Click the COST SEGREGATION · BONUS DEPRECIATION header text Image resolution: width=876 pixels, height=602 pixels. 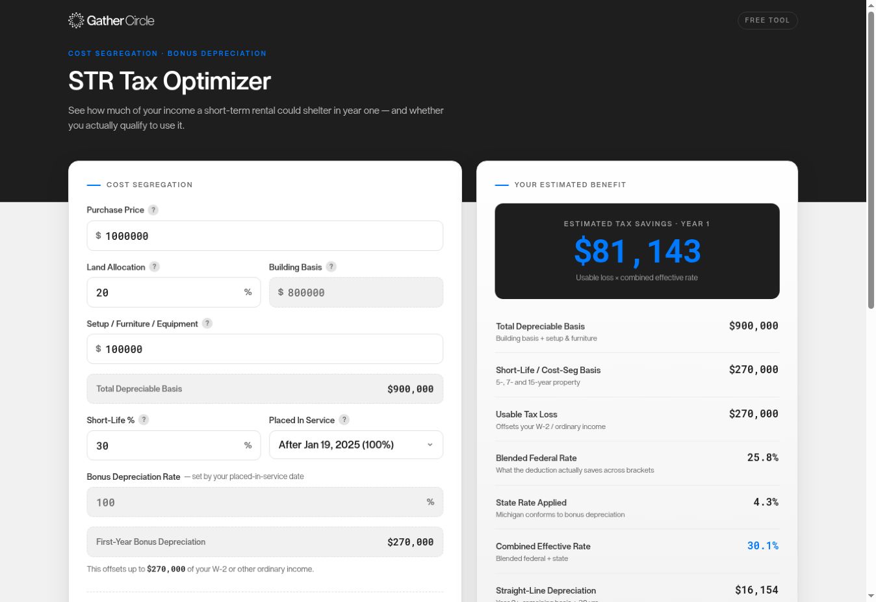click(168, 53)
